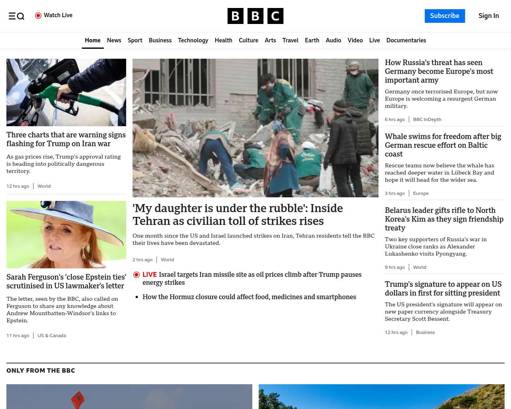Open the Documentaries section
This screenshot has width=511, height=409.
click(x=406, y=40)
